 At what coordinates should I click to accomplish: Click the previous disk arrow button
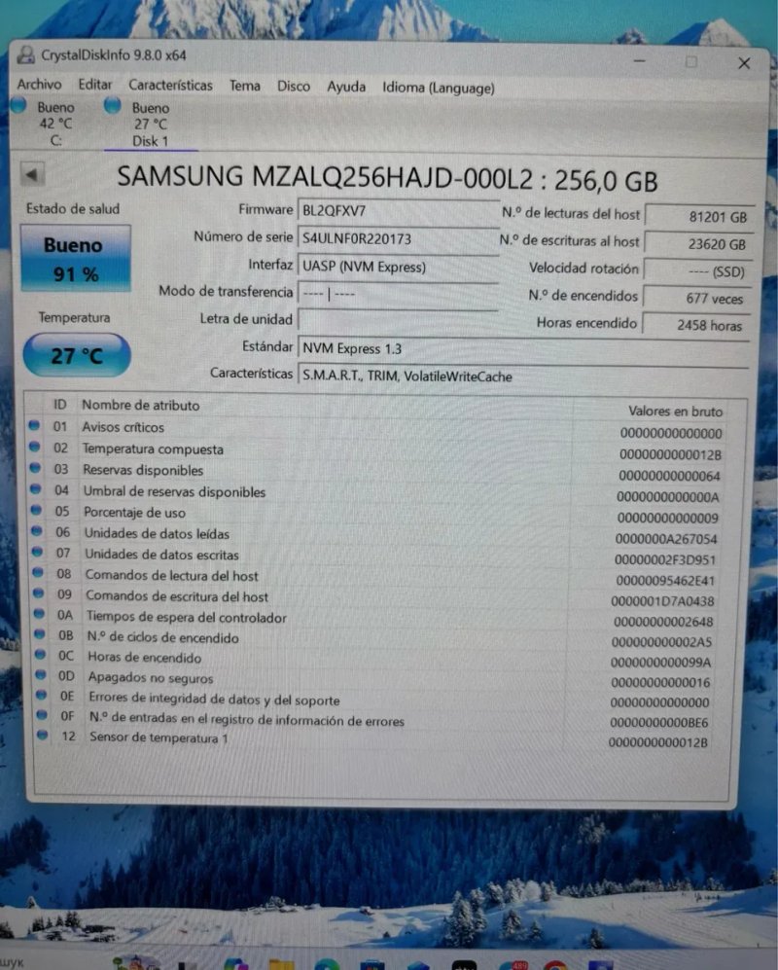click(x=32, y=174)
